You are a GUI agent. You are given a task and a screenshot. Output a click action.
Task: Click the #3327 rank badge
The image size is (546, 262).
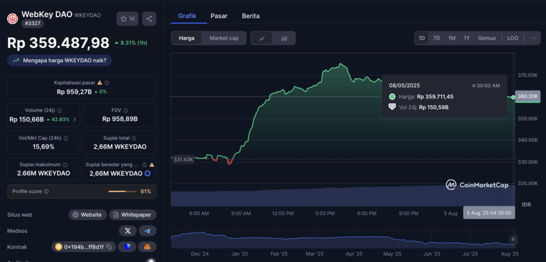coord(33,23)
